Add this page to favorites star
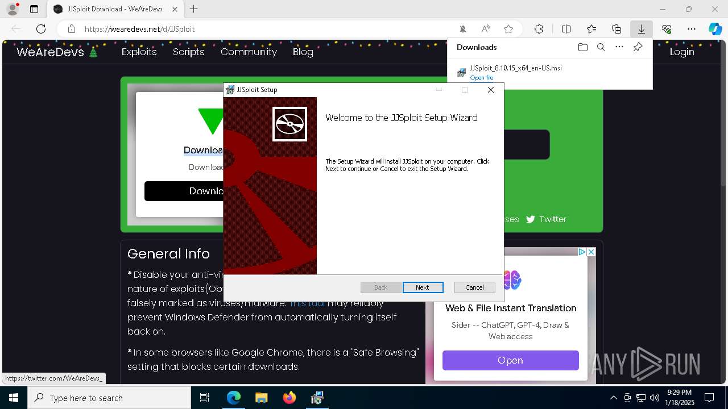 (508, 29)
